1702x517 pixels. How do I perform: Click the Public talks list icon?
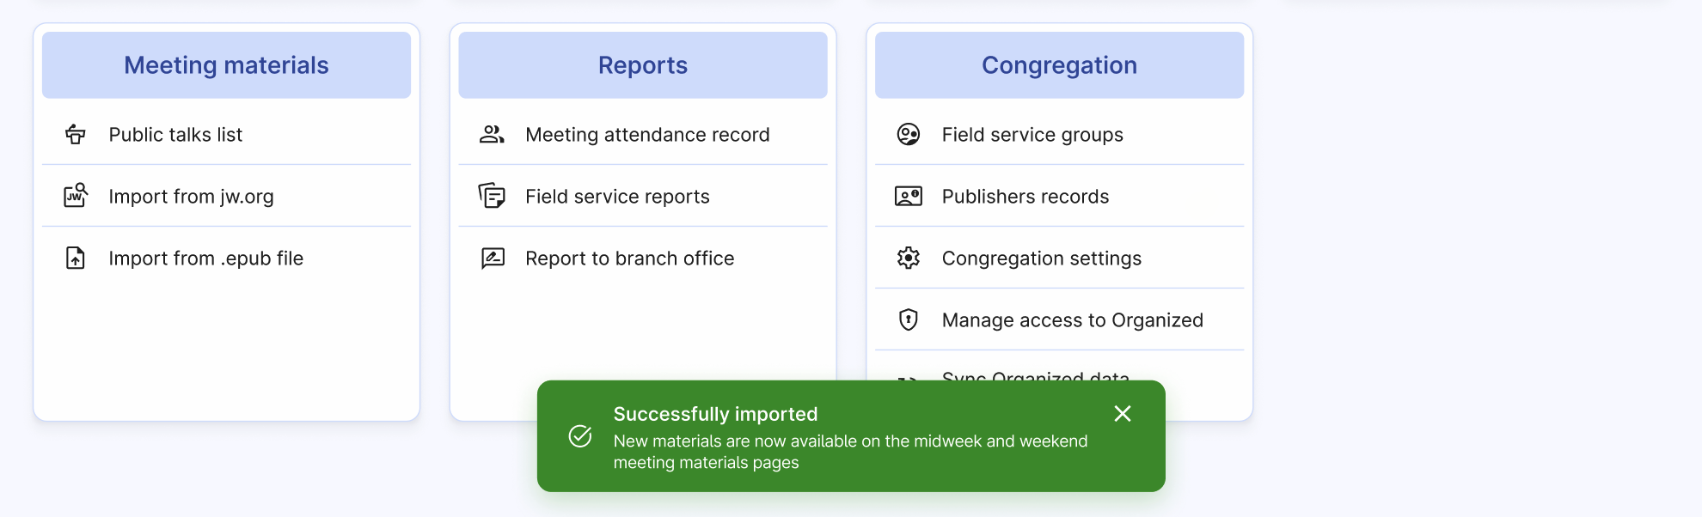(x=76, y=134)
